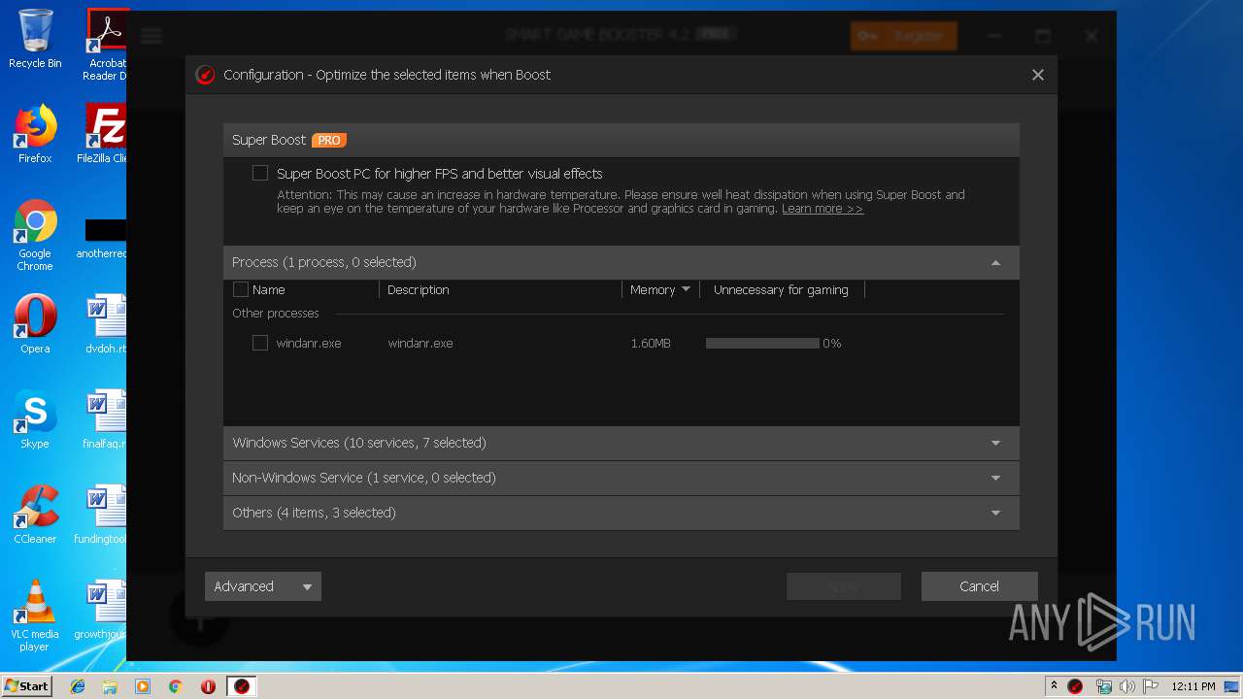Open Chrome from the taskbar
The image size is (1243, 699).
[x=176, y=686]
